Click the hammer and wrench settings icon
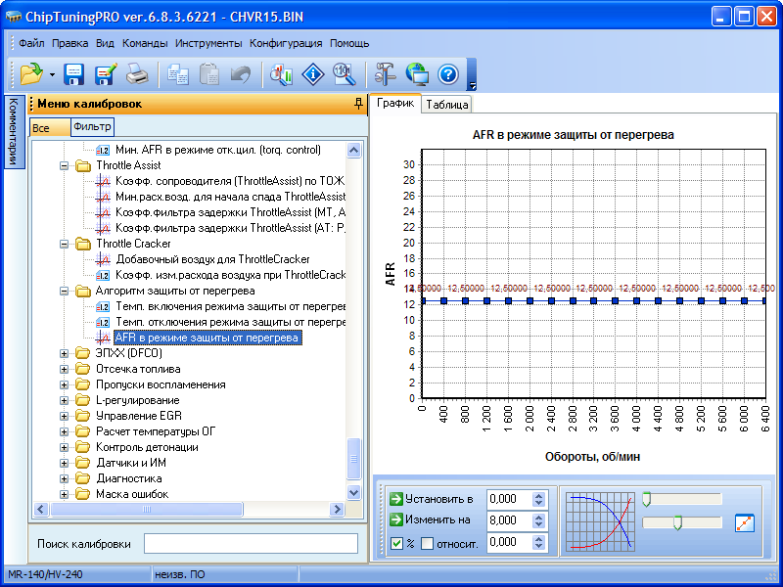 tap(386, 74)
